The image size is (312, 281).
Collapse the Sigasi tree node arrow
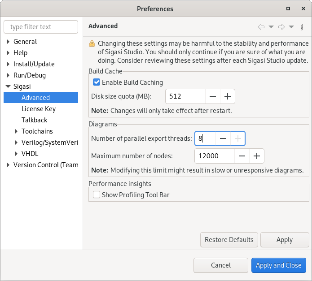[8, 86]
